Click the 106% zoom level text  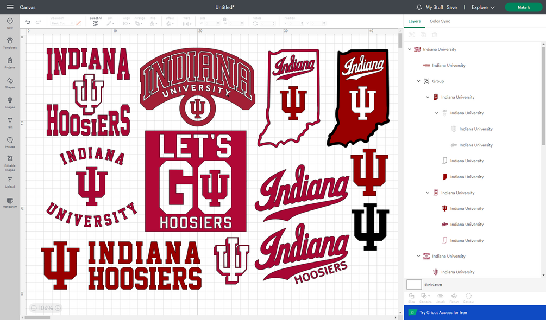point(46,308)
